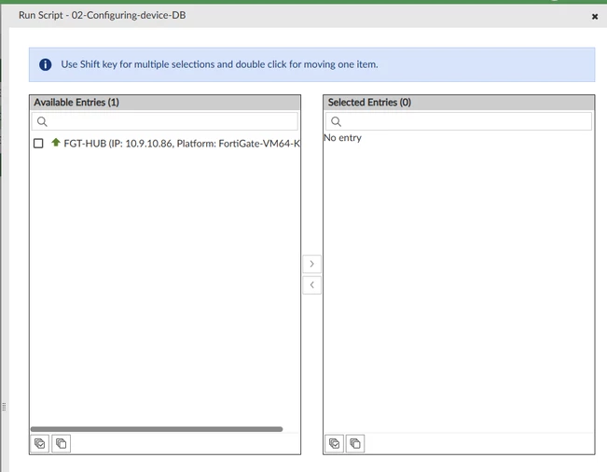Click the Shift key hint message text
607x472 pixels.
[219, 64]
